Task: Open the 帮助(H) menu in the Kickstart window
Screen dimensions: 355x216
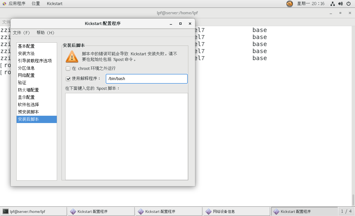Action: [x=46, y=33]
